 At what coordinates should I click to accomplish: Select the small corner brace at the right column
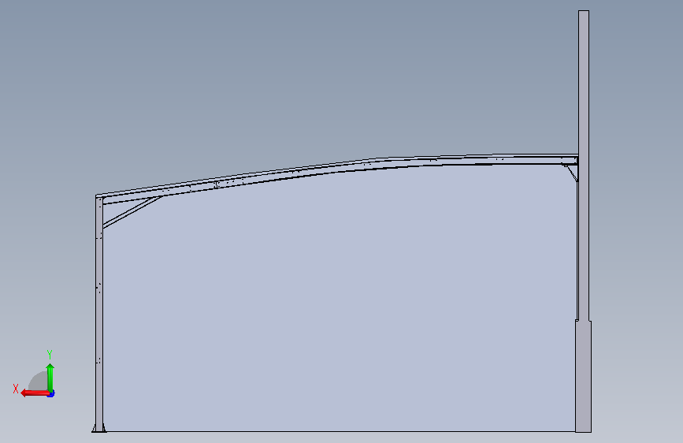571,173
